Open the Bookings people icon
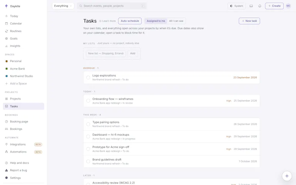Screen dimensions: 296x185 coord(6,129)
